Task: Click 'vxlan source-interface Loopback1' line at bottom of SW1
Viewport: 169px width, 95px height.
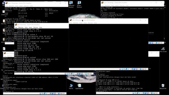Action: pyautogui.click(x=33, y=64)
